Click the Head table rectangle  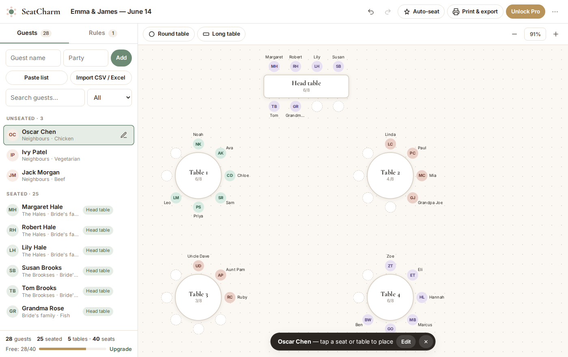click(306, 86)
